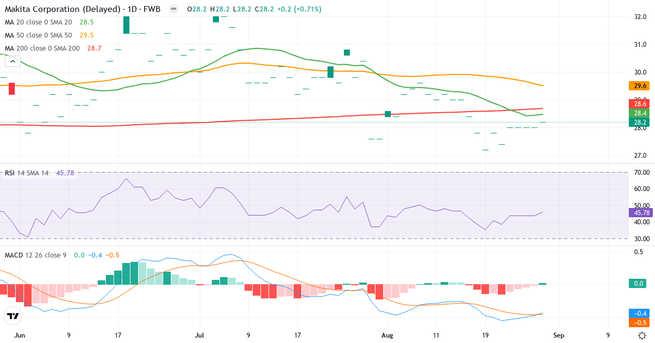This screenshot has height=343, width=655.
Task: Click the 28.7 MA 200 value
Action: point(94,48)
